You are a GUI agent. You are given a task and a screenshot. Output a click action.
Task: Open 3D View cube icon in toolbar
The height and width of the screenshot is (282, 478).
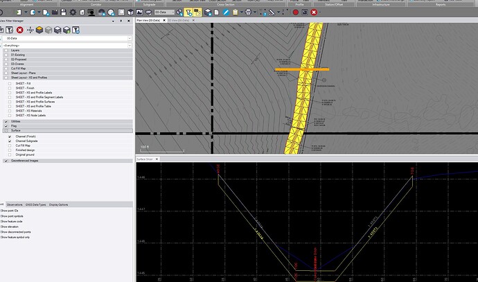(130, 12)
